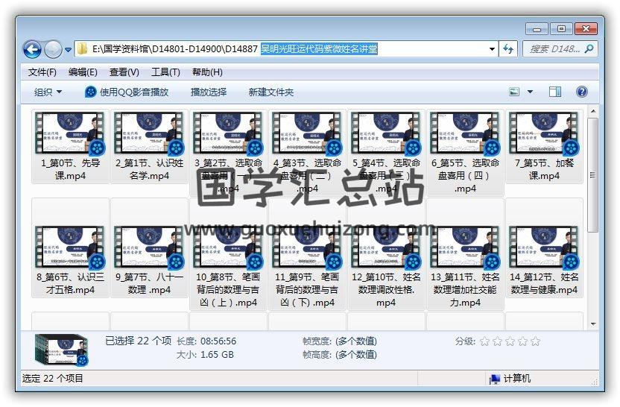The height and width of the screenshot is (407, 620).
Task: Open the 工具(T) menu
Action: pos(165,72)
